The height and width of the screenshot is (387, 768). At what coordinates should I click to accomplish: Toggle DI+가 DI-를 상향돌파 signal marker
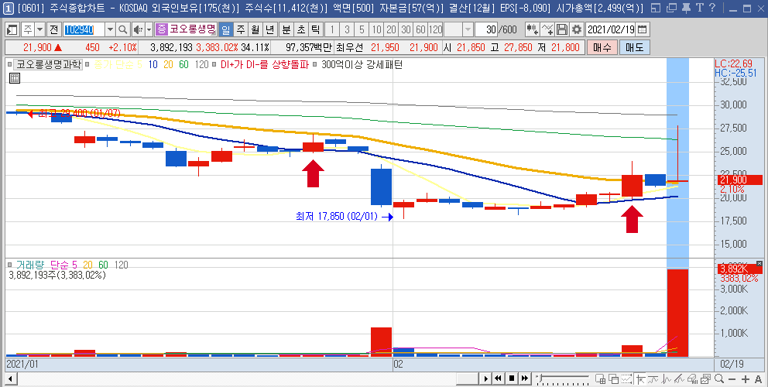[x=214, y=65]
